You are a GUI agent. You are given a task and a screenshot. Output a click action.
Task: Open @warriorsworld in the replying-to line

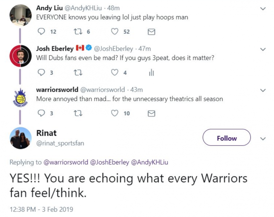66,162
